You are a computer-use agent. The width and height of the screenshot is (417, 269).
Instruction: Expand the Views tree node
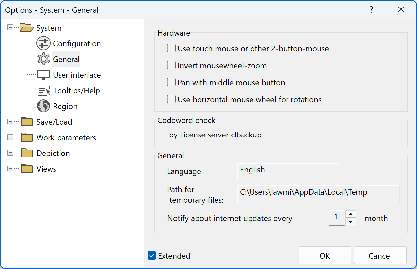(x=10, y=169)
